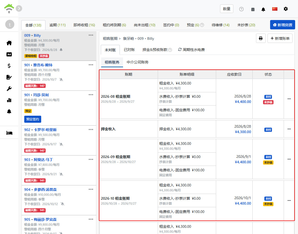The height and width of the screenshot is (234, 298).
Task: Open the contract signing icon in sidebar
Action: coord(9,77)
